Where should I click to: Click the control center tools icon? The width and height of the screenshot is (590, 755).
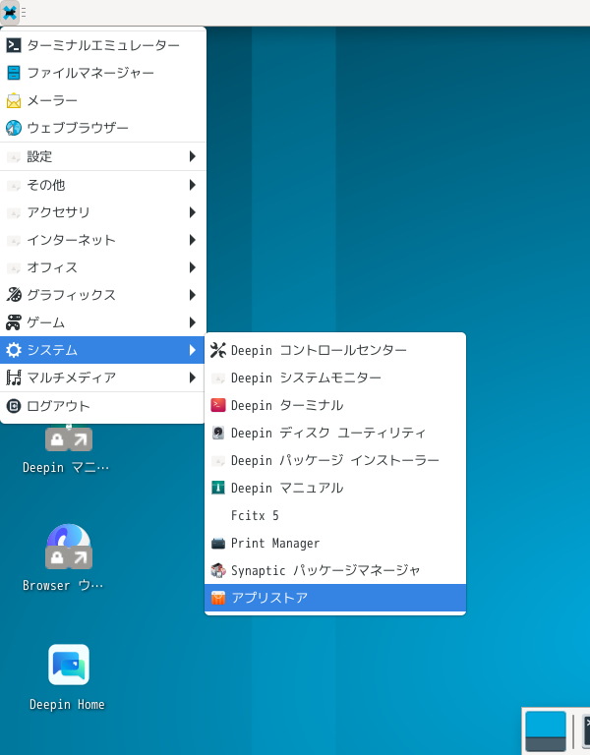(x=218, y=350)
